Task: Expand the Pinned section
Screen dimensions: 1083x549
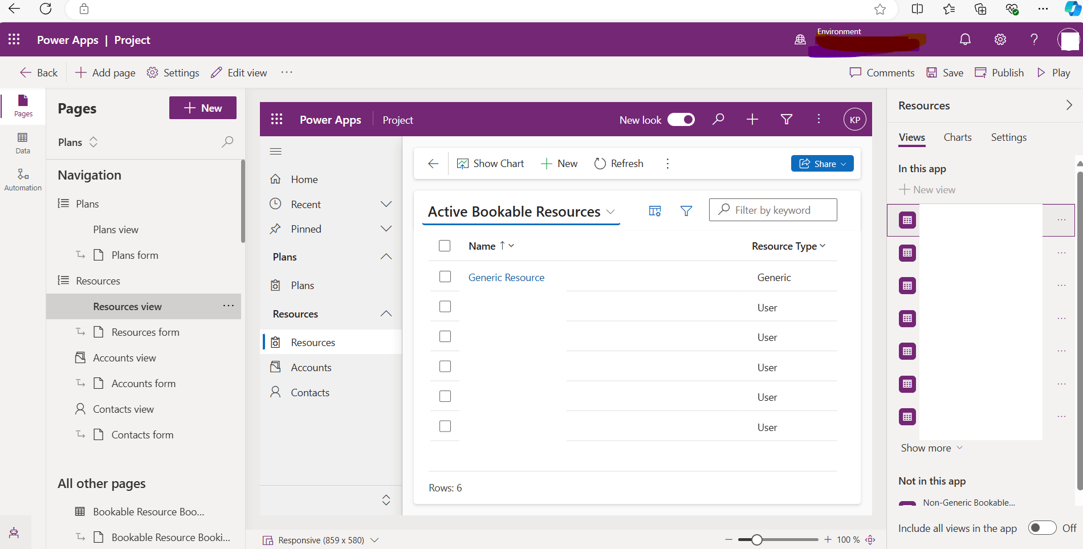Action: pos(386,229)
